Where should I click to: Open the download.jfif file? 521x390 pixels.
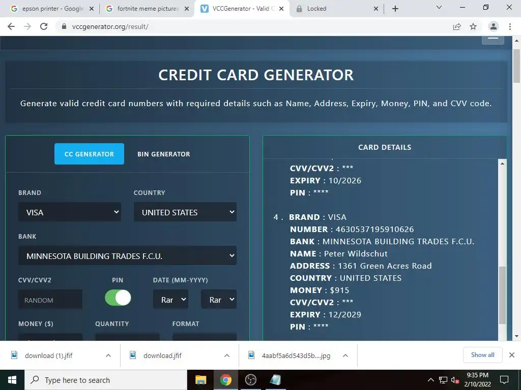click(162, 355)
